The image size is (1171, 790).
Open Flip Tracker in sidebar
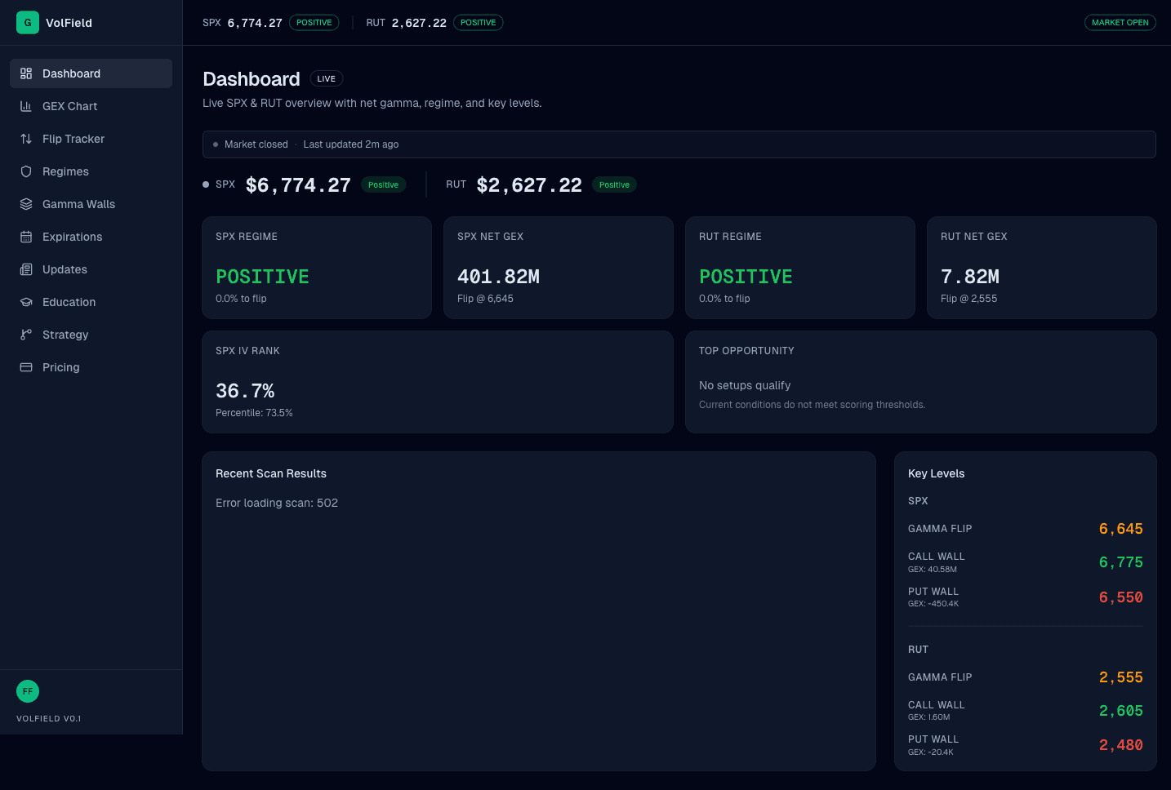coord(91,139)
